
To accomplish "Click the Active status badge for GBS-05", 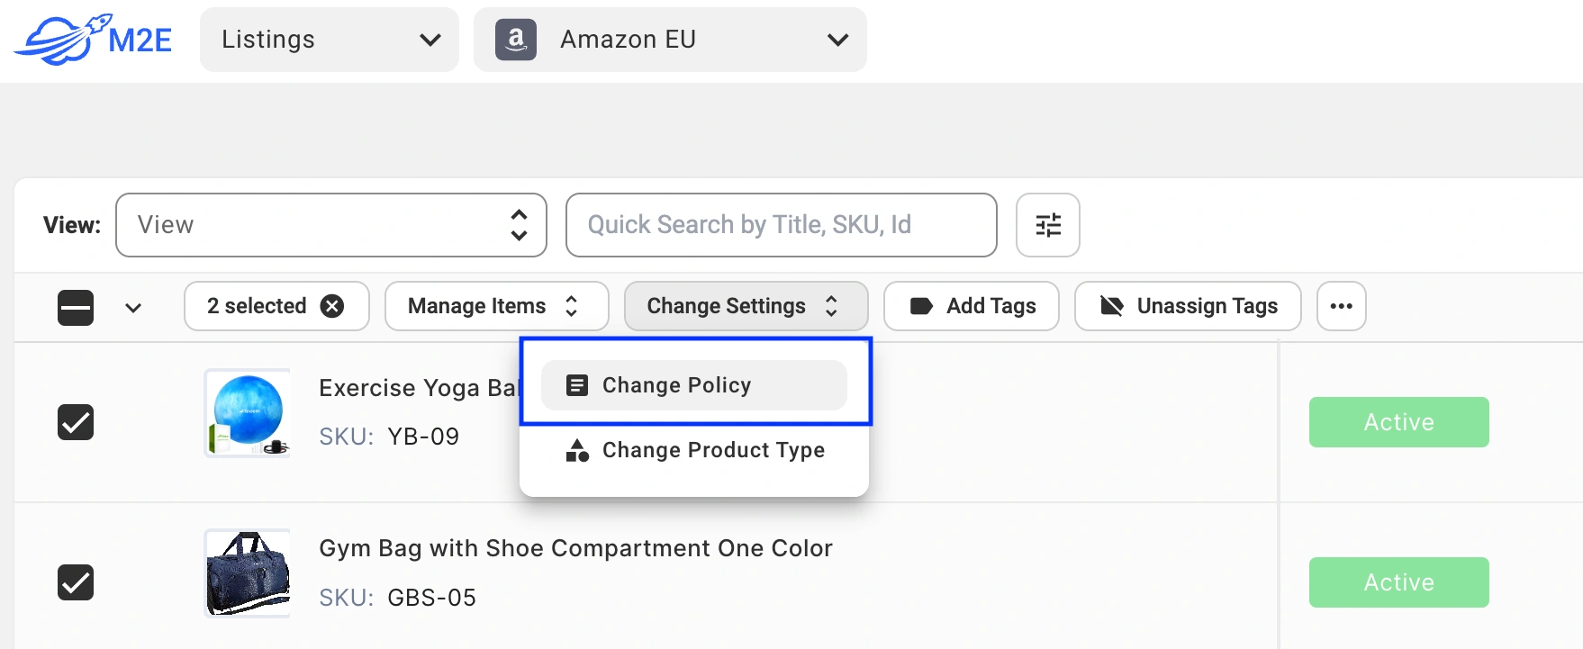I will tap(1398, 582).
